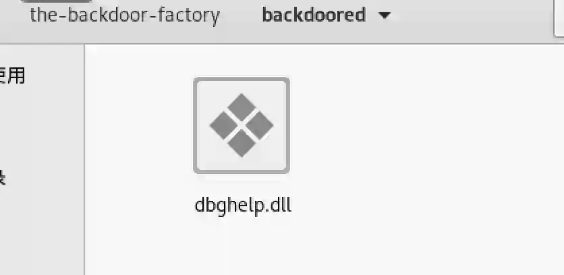Viewport: 564px width, 275px height.
Task: Click the cut-off path element above the-backdoor-factory
Action: [56, 1]
